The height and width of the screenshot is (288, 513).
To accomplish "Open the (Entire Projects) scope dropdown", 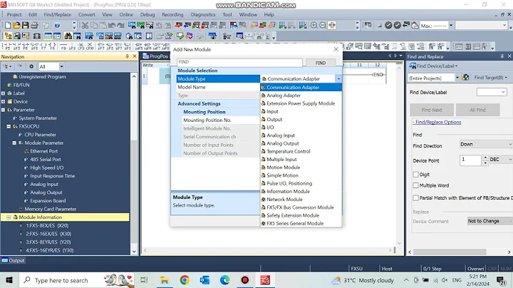I will coord(457,78).
